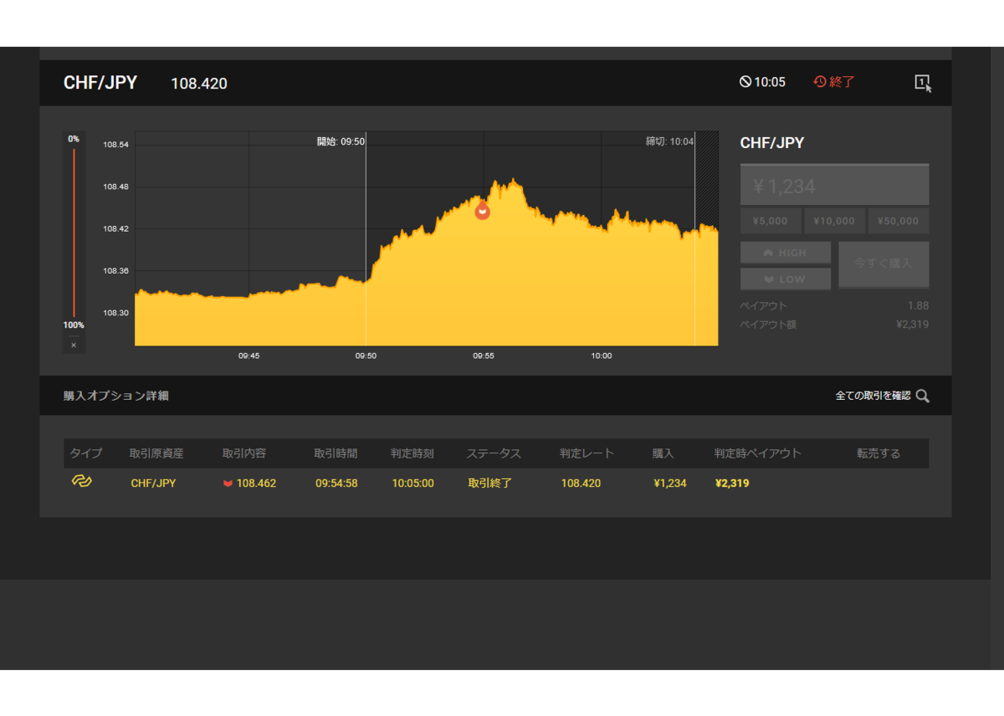Image resolution: width=1004 pixels, height=716 pixels.
Task: Click the ペイアウト額 ¥2,319 value
Action: pyautogui.click(x=912, y=325)
